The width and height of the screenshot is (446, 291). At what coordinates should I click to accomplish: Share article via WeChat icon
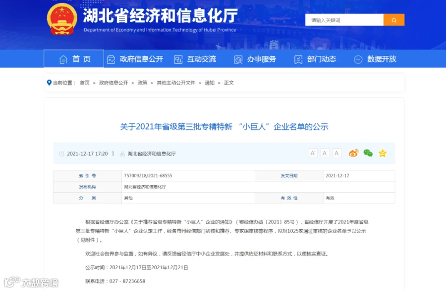pyautogui.click(x=368, y=153)
